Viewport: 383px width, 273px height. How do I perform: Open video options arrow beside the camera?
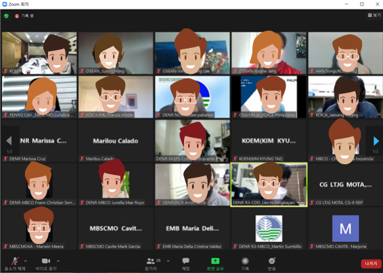(x=58, y=261)
